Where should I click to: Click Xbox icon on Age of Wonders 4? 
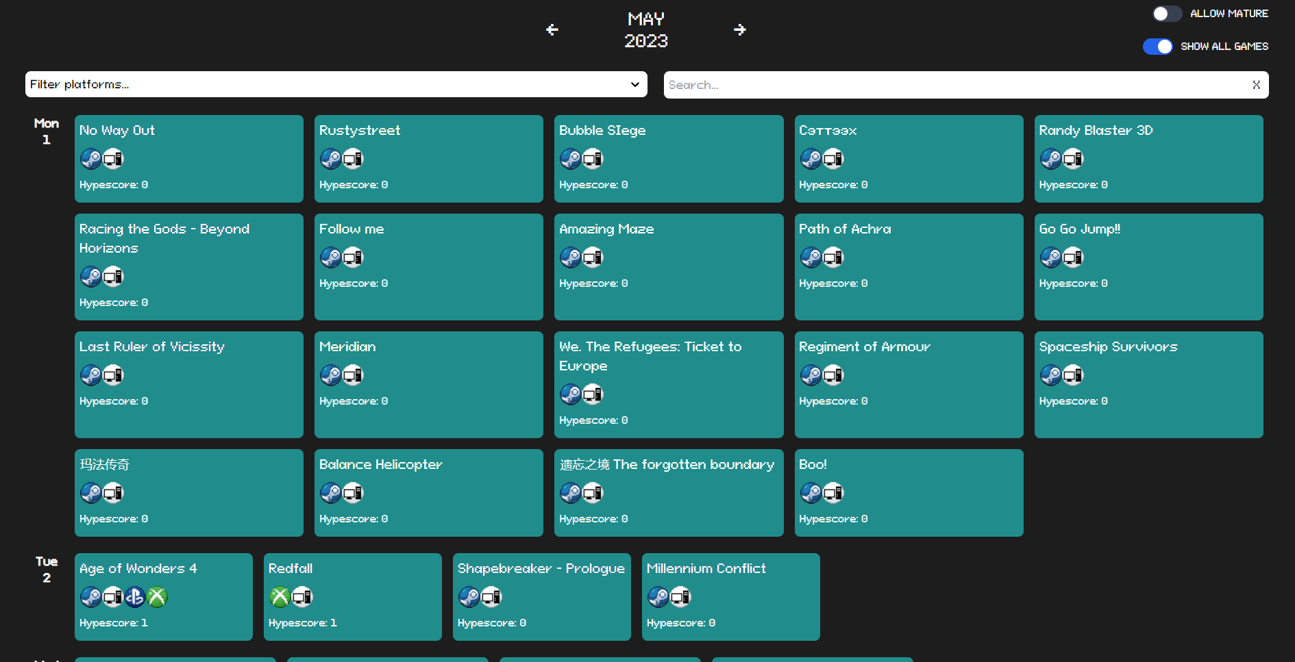click(157, 597)
